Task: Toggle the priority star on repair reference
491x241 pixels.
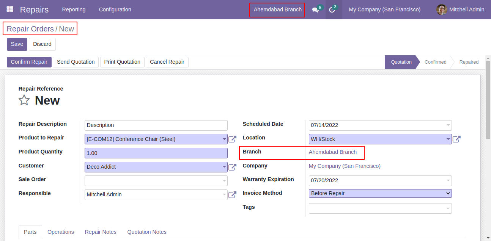Action: (24, 100)
